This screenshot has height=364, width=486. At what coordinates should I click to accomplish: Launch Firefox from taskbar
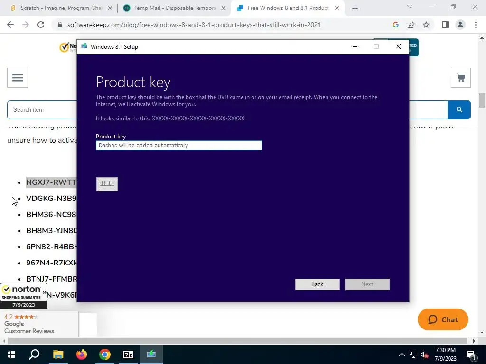point(82,355)
